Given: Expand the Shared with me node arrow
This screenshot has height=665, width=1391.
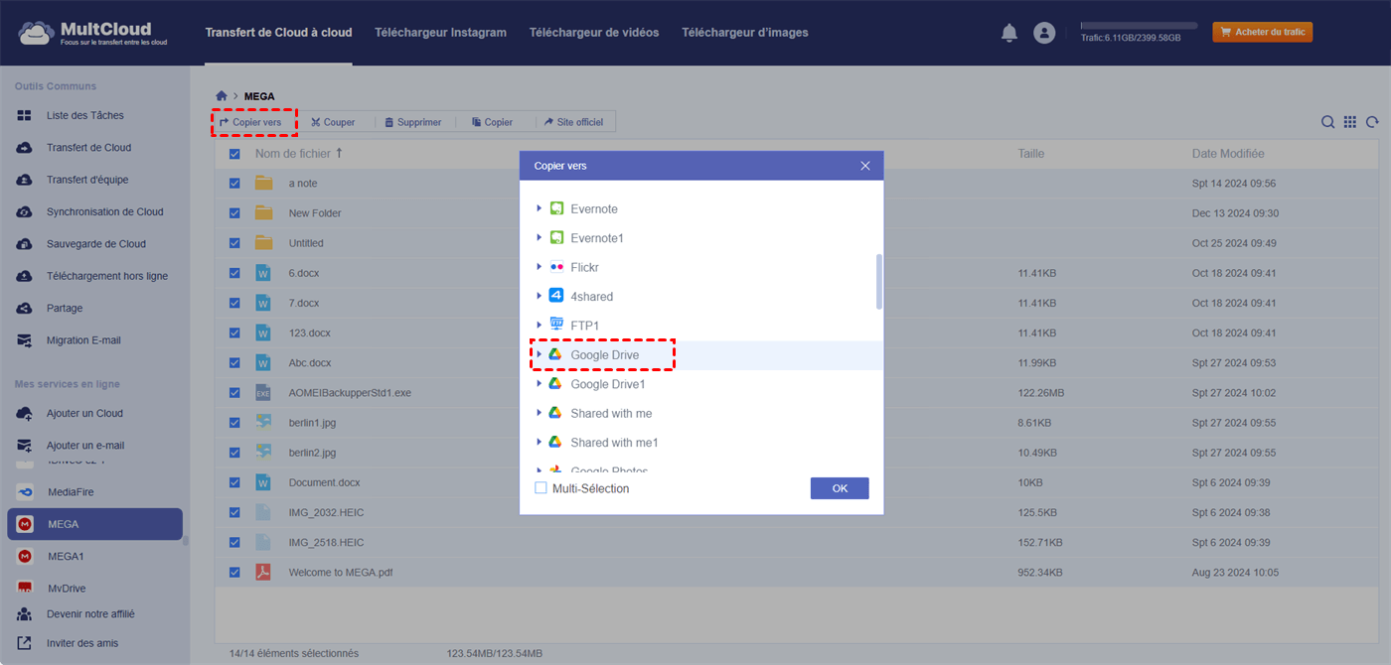Looking at the screenshot, I should (x=540, y=411).
